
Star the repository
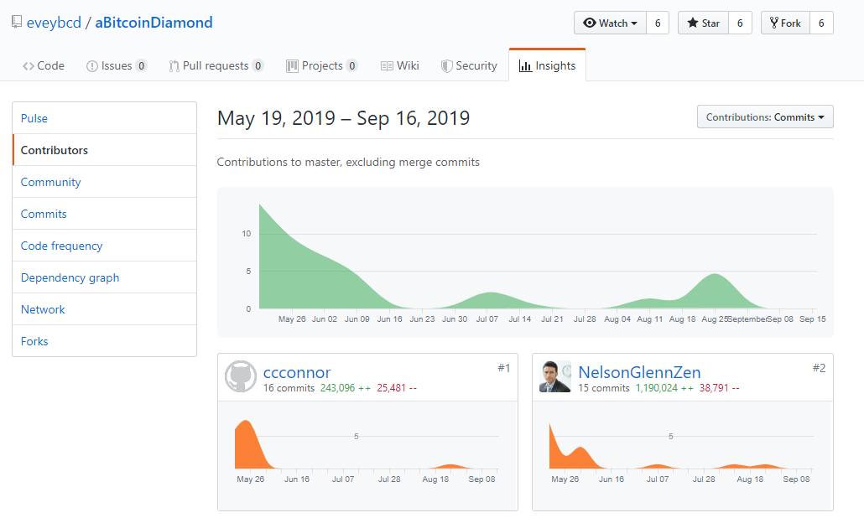[x=704, y=23]
